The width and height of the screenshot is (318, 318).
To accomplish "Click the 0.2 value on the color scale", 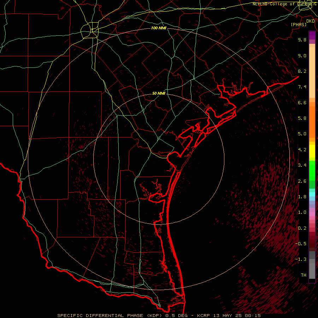I will [302, 228].
